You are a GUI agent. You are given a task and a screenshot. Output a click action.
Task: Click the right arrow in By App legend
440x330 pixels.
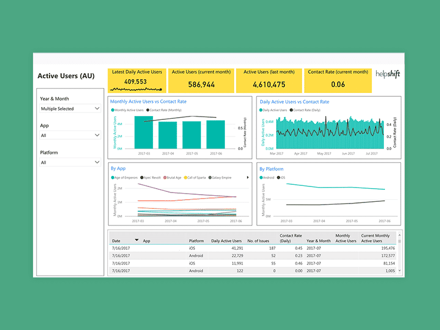249,178
